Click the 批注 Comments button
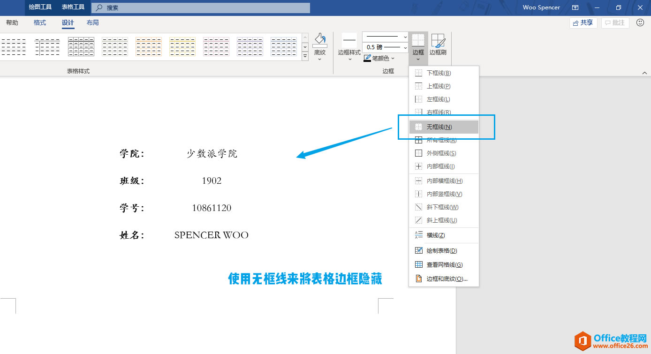 pyautogui.click(x=615, y=22)
